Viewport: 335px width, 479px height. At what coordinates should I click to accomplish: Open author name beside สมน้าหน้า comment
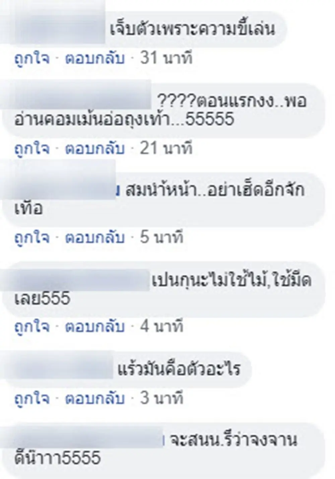pyautogui.click(x=59, y=180)
